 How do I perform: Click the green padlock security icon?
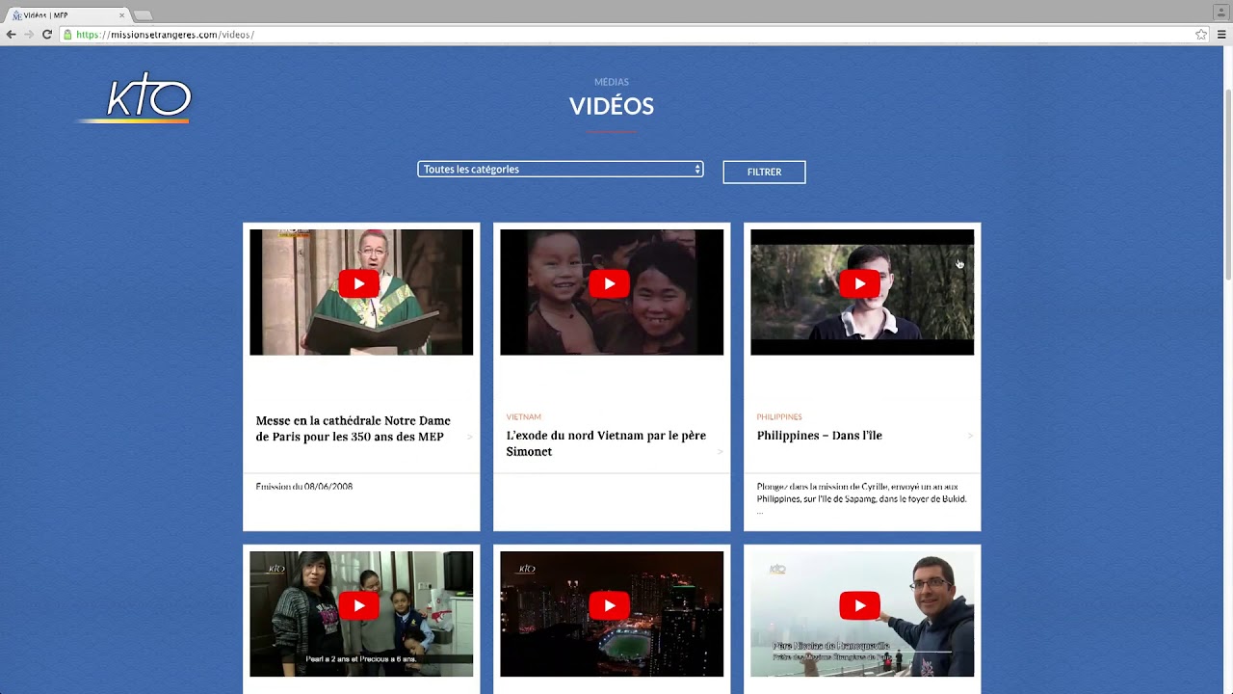tap(67, 35)
